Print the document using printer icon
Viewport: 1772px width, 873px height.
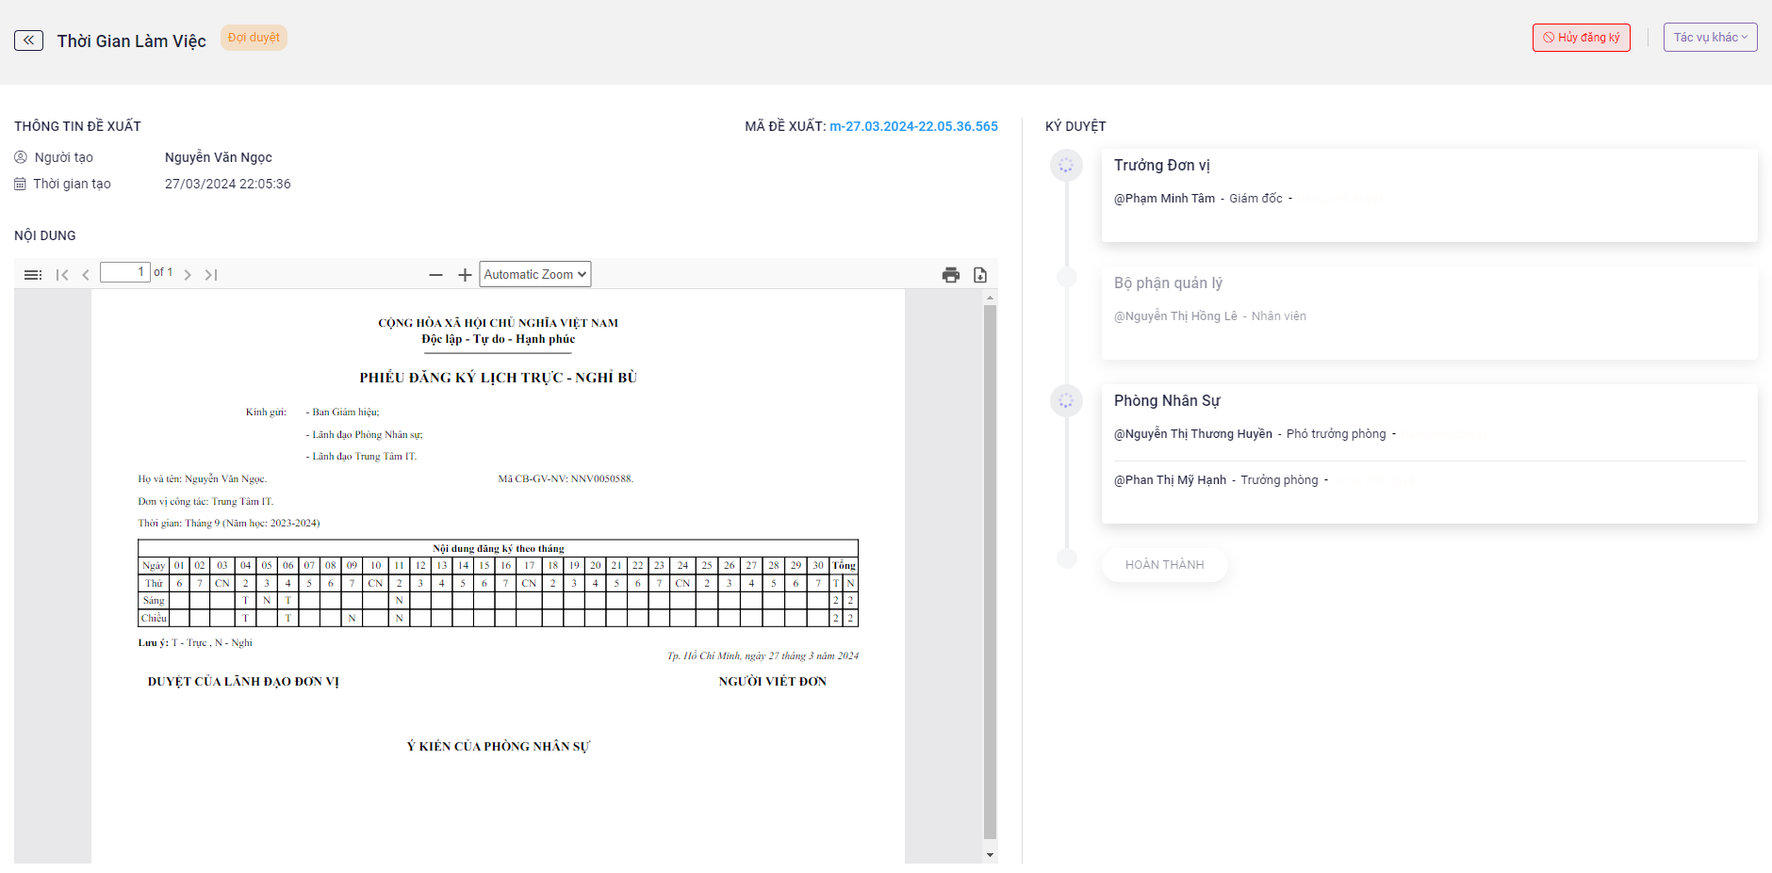(x=950, y=275)
